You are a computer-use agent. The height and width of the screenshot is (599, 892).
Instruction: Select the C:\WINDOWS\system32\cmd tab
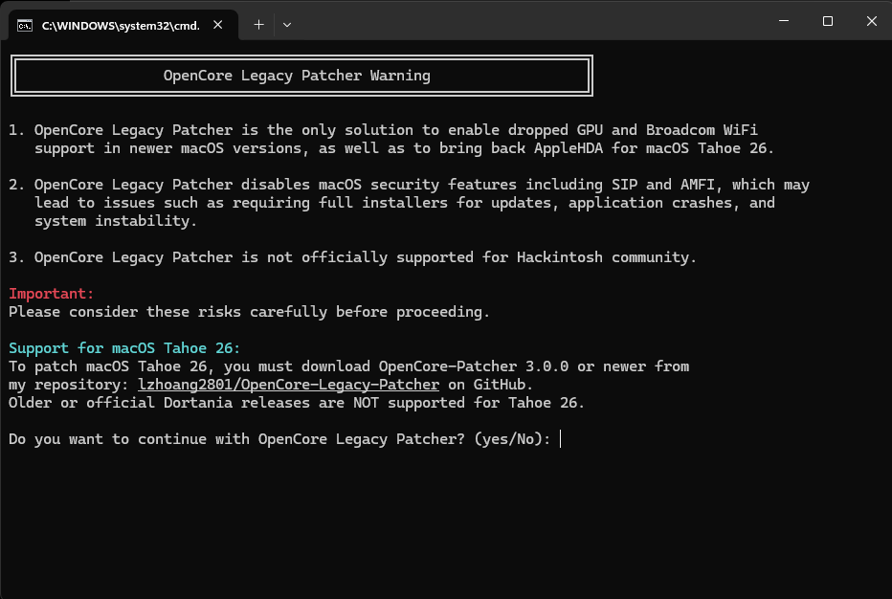pyautogui.click(x=120, y=26)
